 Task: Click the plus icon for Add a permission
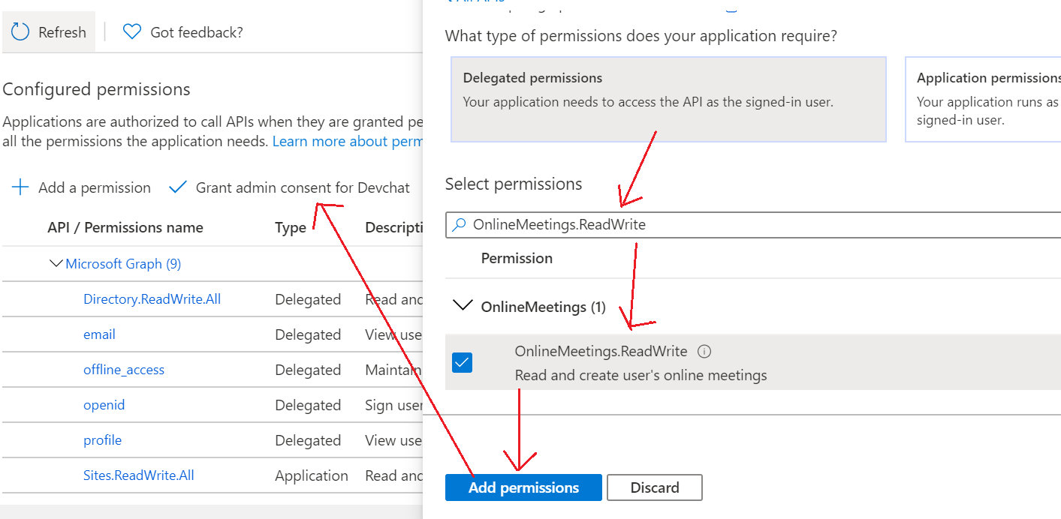20,187
